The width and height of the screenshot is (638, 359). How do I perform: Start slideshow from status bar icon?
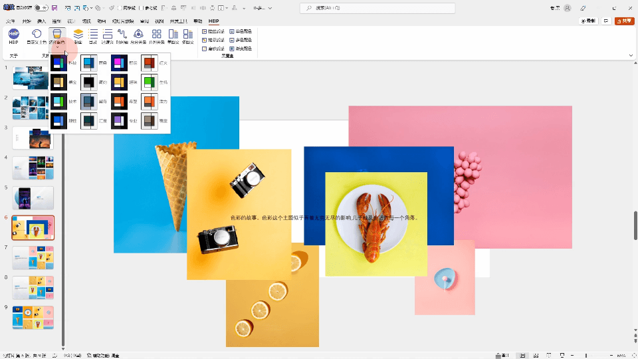pyautogui.click(x=562, y=355)
